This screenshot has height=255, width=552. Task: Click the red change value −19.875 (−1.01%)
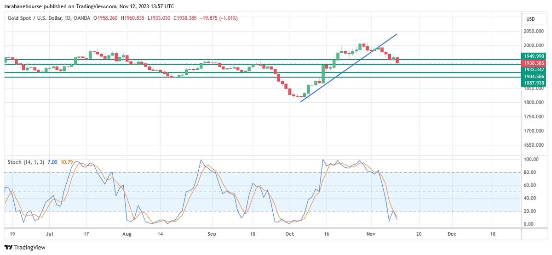[218, 18]
